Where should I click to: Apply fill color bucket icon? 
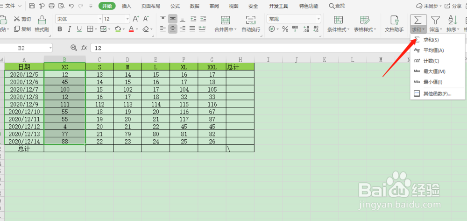pos(118,29)
